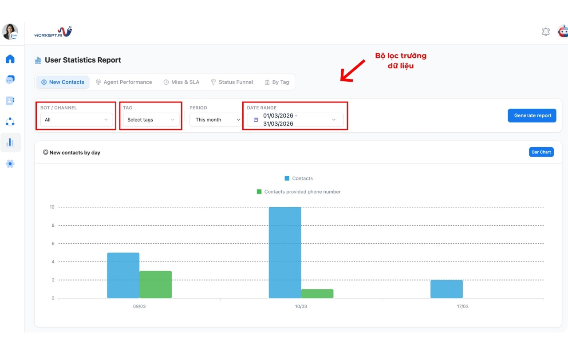Open the chat conversations sidebar icon
Viewport: 568px width, 355px height.
tap(10, 80)
